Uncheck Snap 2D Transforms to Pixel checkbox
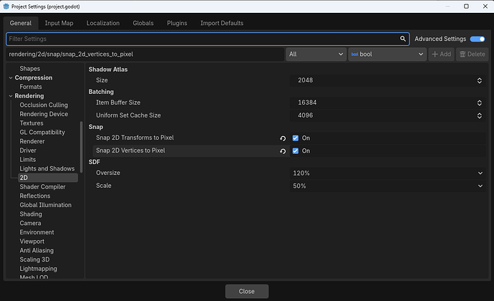 pyautogui.click(x=296, y=138)
